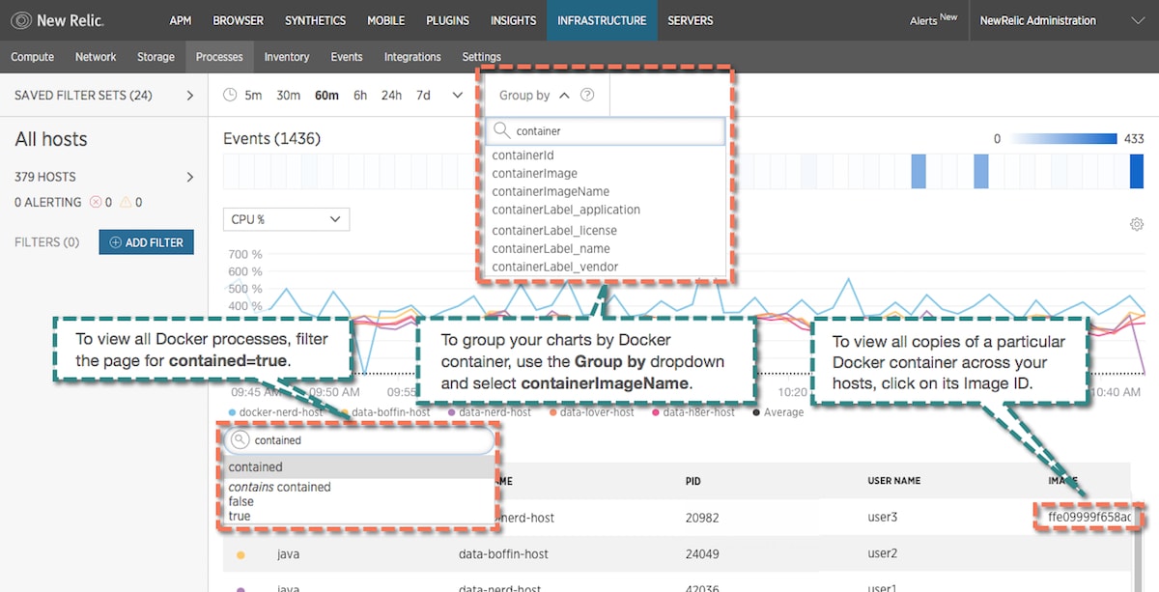Set time range to 30m

click(x=289, y=96)
